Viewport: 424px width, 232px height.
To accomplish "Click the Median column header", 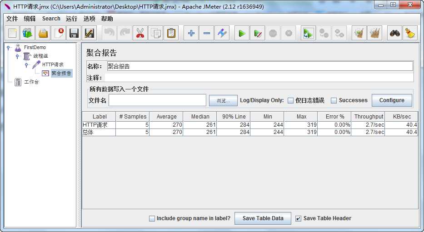I will [200, 117].
